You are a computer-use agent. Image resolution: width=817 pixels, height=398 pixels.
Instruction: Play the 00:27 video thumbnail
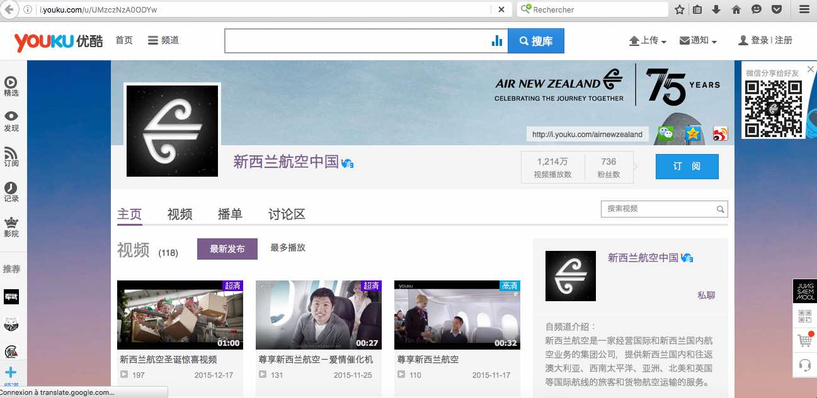319,315
